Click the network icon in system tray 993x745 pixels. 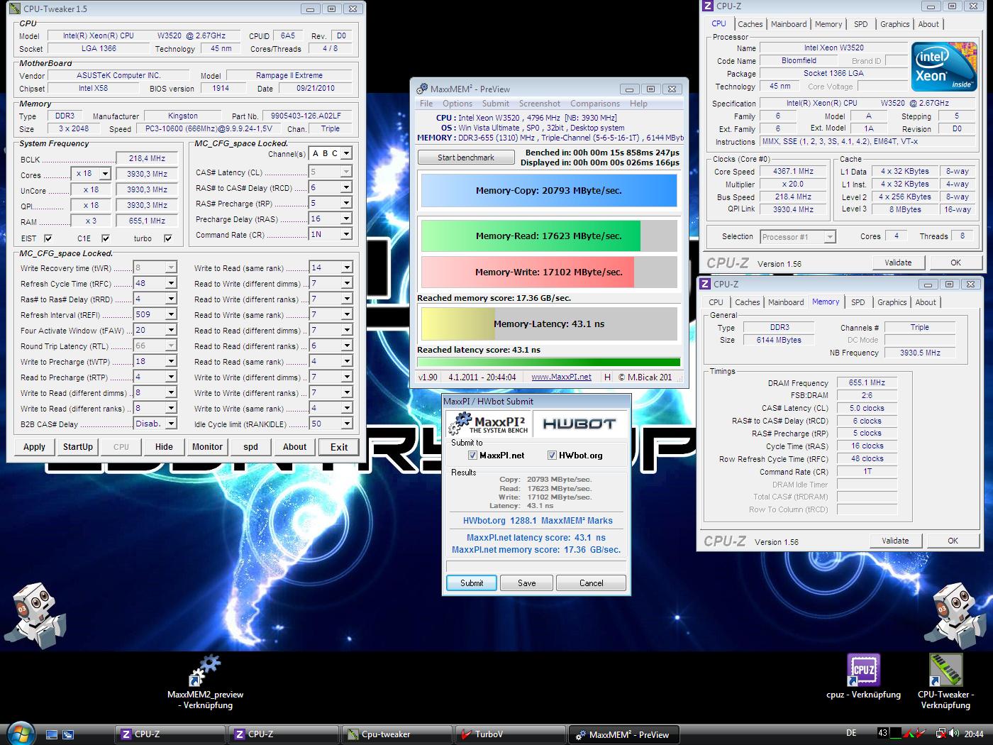[x=941, y=733]
